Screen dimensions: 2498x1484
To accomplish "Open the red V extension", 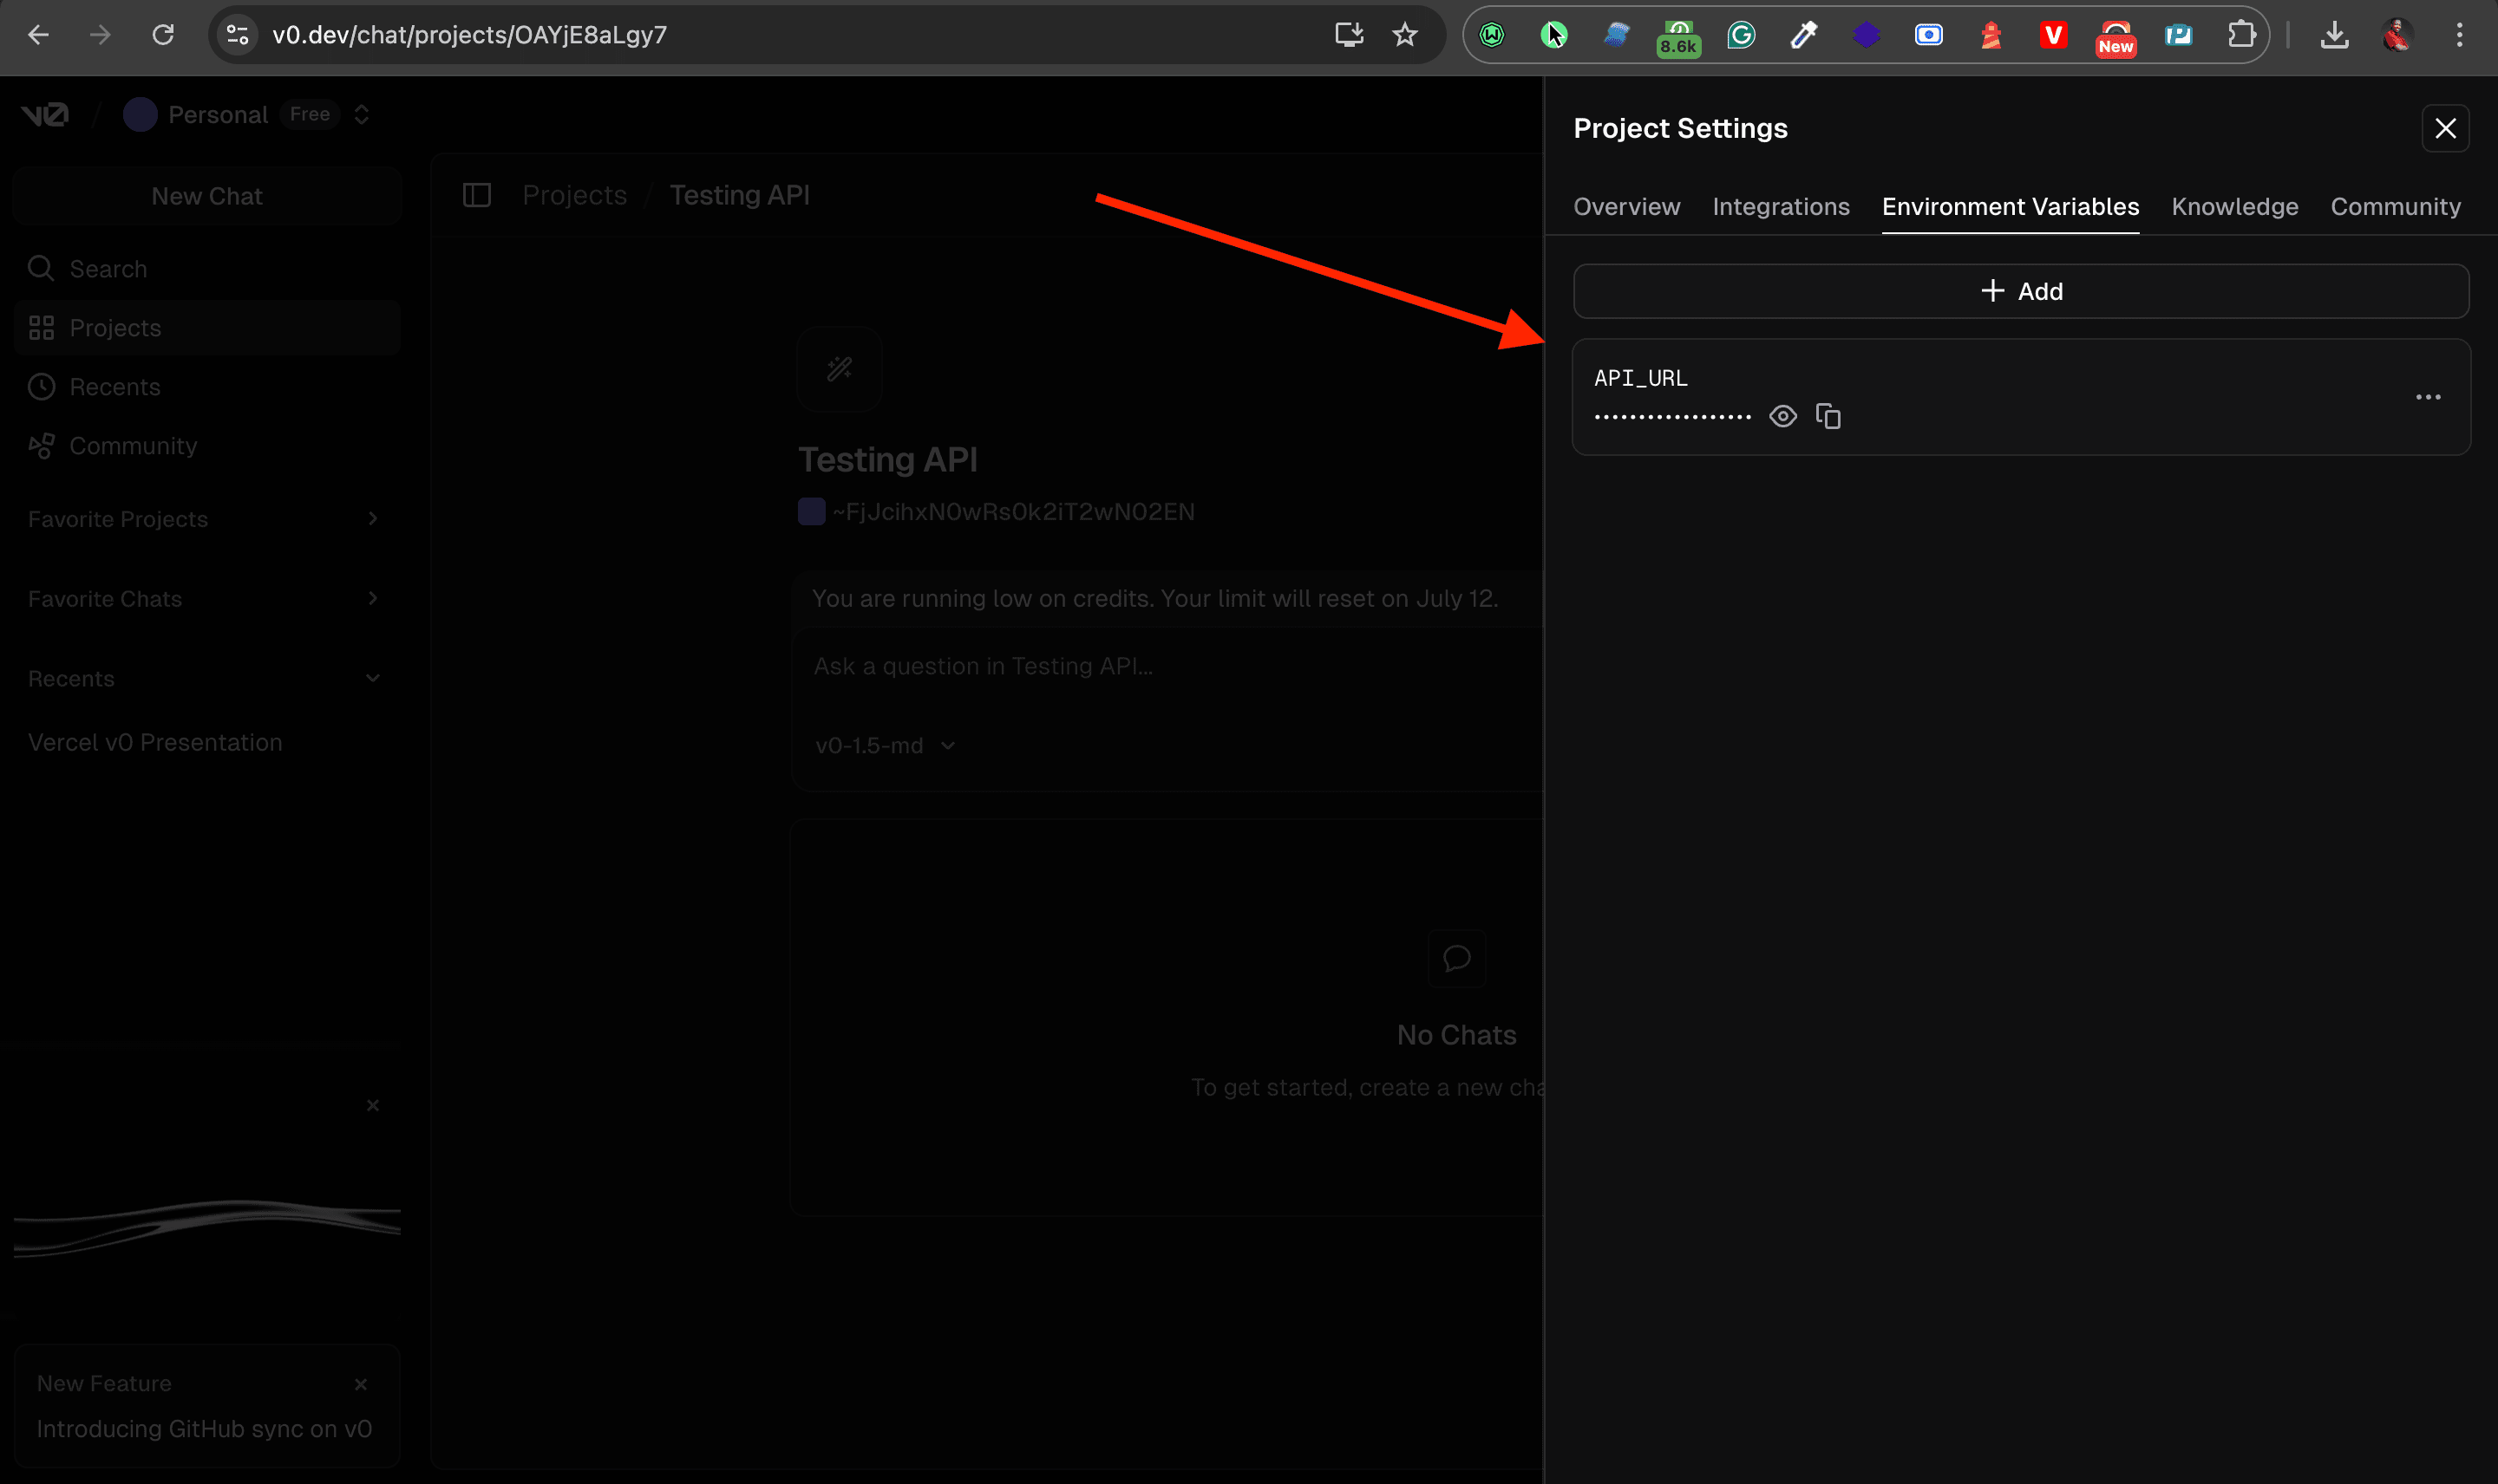I will pyautogui.click(x=2053, y=35).
